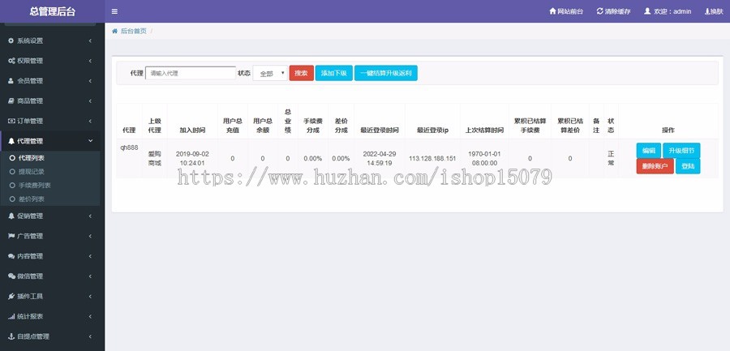Click the circle icon beside 差价列表
The image size is (730, 351).
coord(12,199)
